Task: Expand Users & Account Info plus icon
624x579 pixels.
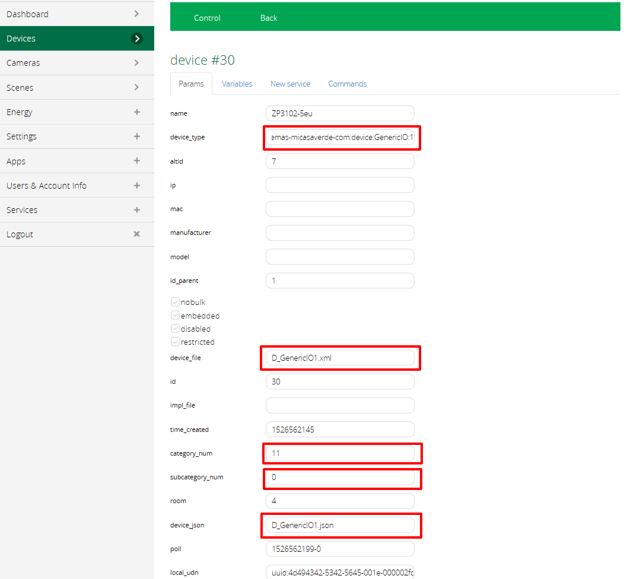Action: tap(136, 186)
